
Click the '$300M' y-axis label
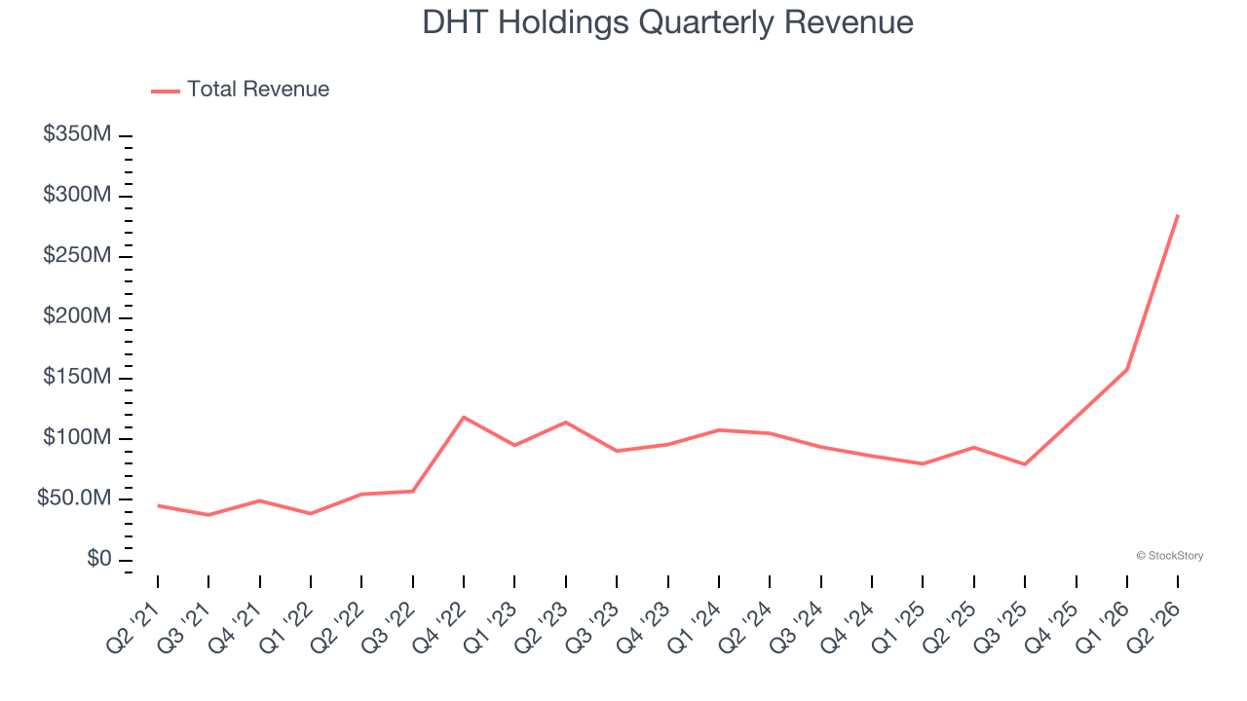click(x=76, y=196)
